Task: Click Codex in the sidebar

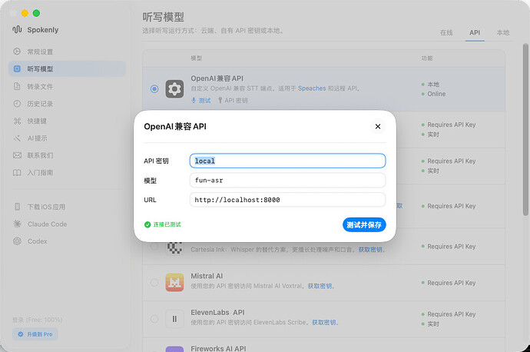Action: tap(67, 241)
